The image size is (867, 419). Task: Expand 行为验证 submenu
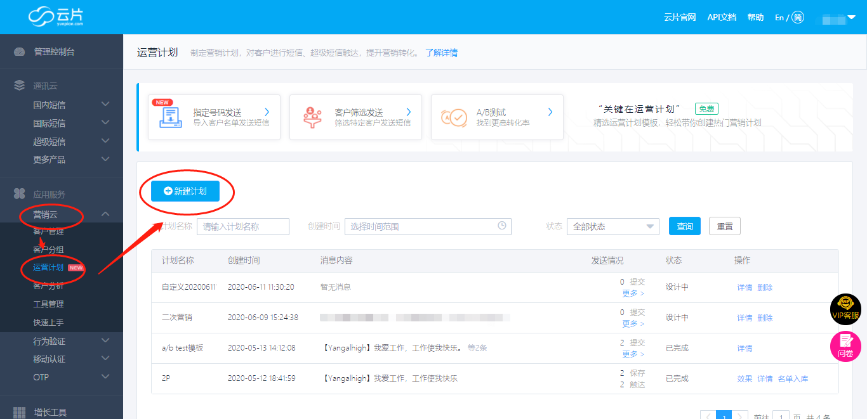click(105, 340)
